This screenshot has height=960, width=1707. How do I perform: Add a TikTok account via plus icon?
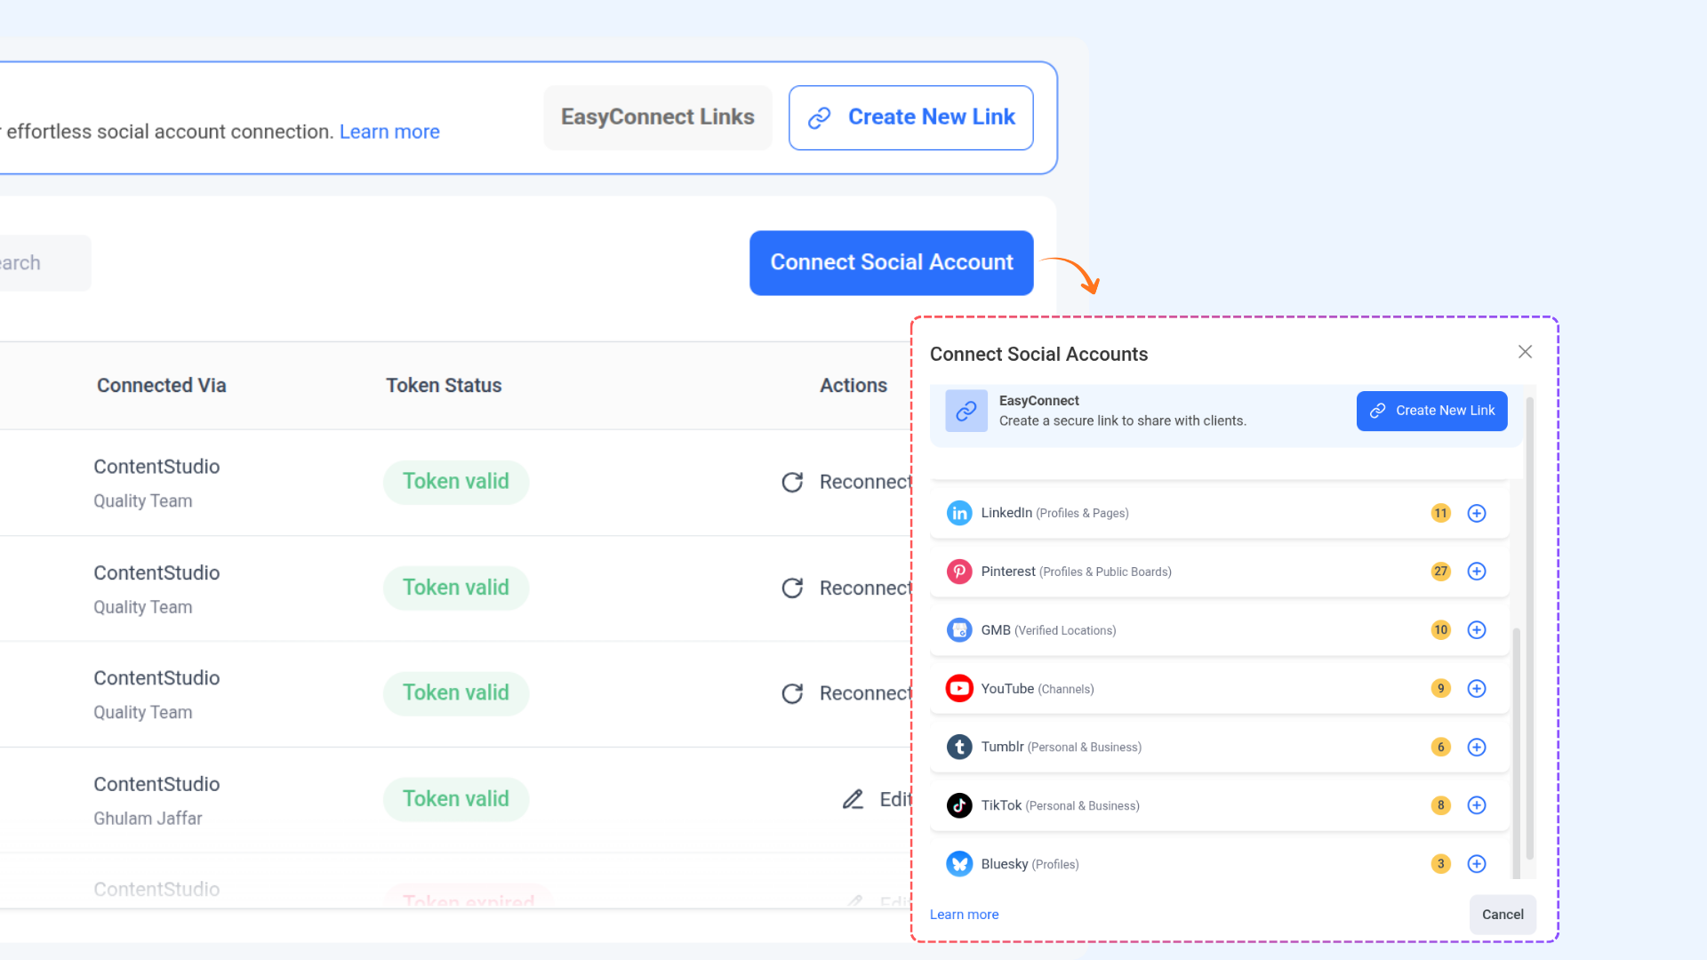tap(1477, 805)
